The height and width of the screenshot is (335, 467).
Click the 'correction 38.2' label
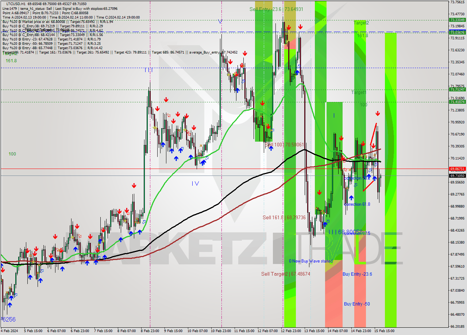tap(357, 178)
